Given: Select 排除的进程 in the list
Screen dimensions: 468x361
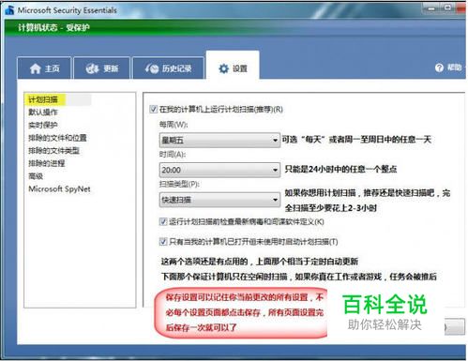Looking at the screenshot, I should tap(47, 163).
